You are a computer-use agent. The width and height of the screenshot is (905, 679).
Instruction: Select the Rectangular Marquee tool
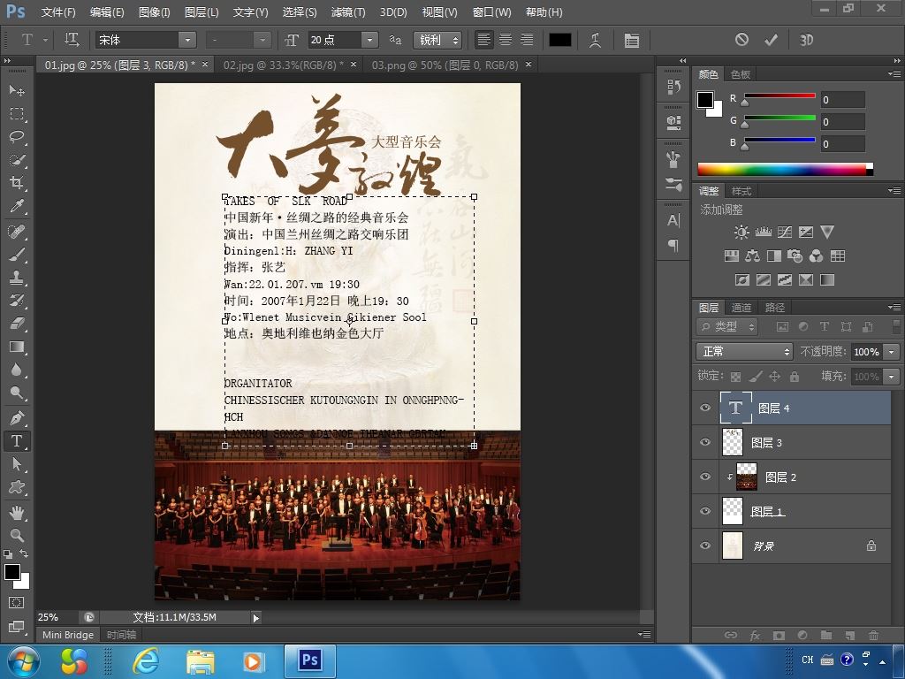point(17,114)
